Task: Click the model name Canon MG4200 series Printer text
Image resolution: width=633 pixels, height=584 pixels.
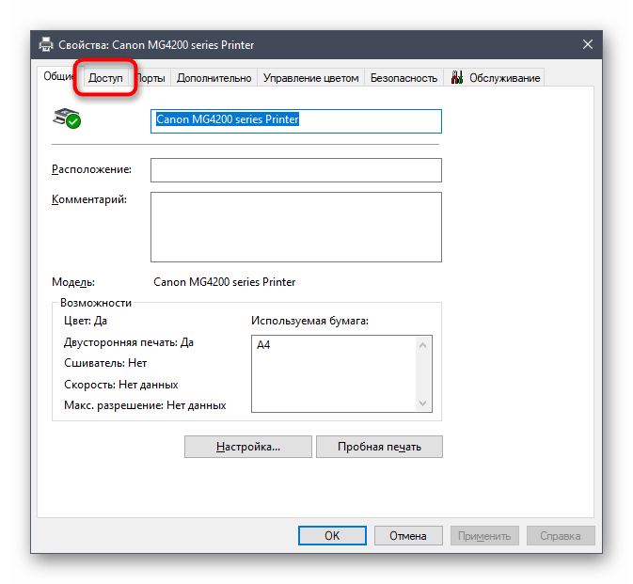Action: click(225, 282)
